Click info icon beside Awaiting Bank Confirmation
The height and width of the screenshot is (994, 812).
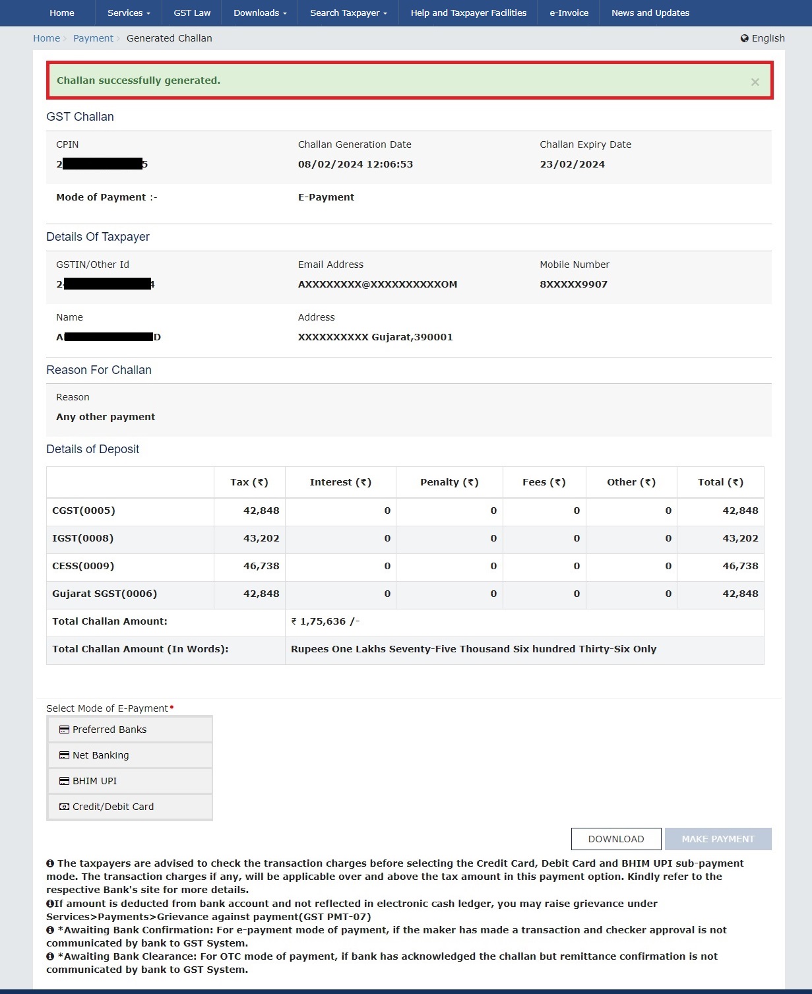point(50,930)
